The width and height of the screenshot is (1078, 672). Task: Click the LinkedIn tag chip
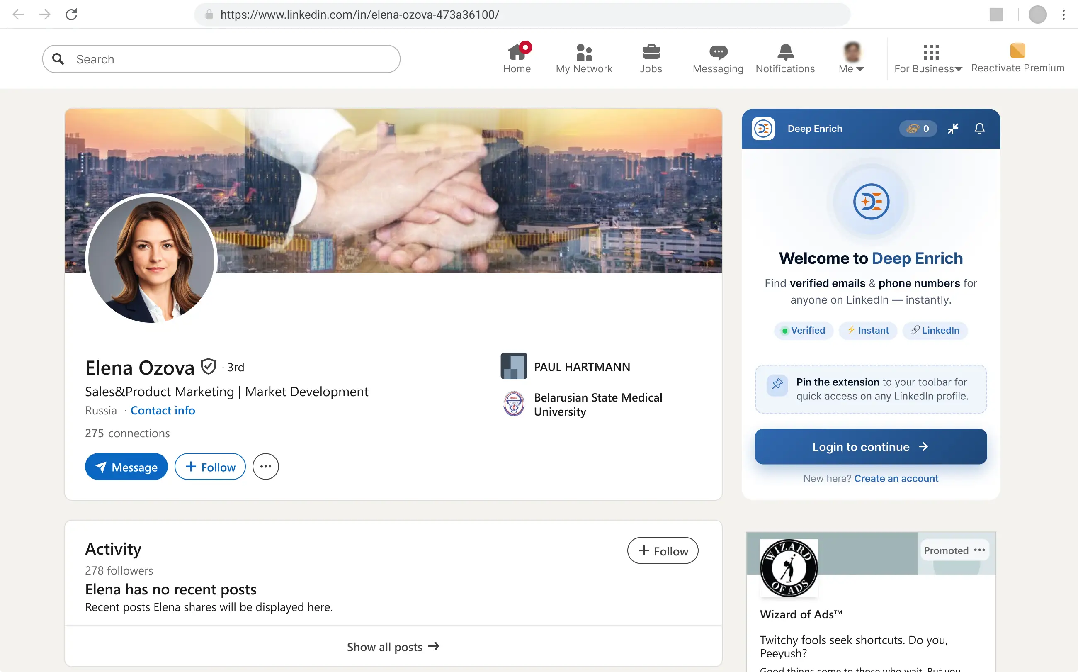(x=935, y=330)
